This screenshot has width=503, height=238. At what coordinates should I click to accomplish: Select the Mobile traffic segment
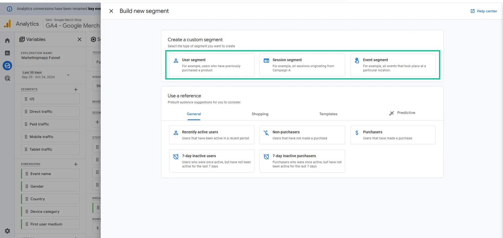pyautogui.click(x=50, y=137)
